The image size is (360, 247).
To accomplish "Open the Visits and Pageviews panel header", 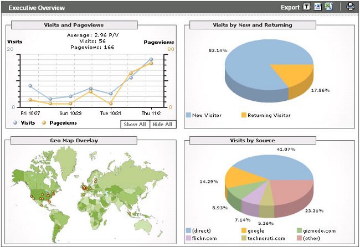I will tap(74, 25).
